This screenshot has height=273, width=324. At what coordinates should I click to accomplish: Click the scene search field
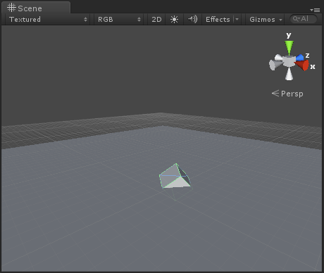coord(304,19)
